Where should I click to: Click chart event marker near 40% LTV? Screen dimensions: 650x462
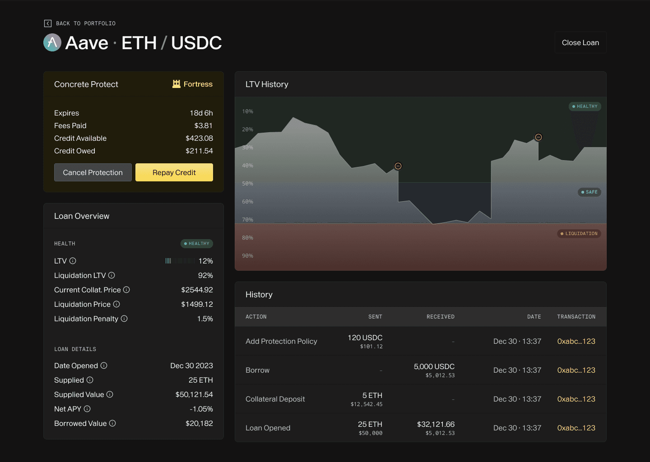point(398,166)
